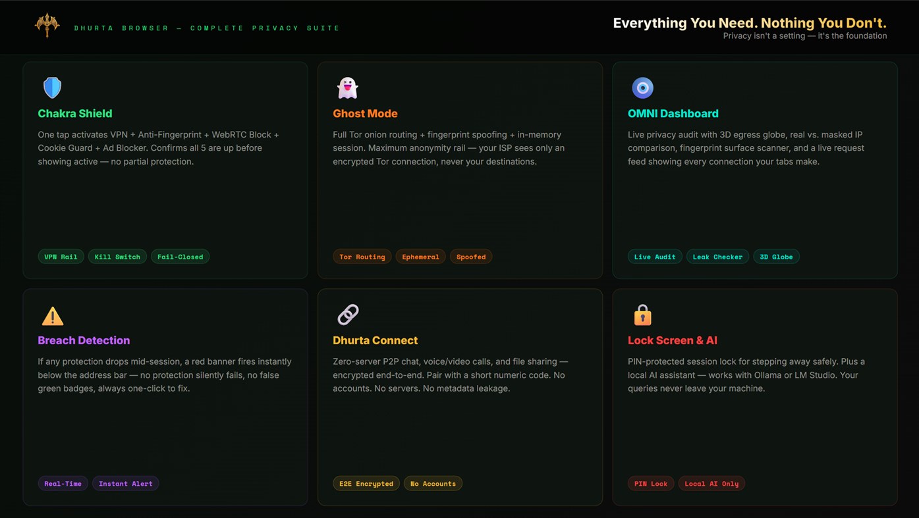Click the warning triangle icon on Breach Detection
Image resolution: width=919 pixels, height=518 pixels.
point(53,316)
